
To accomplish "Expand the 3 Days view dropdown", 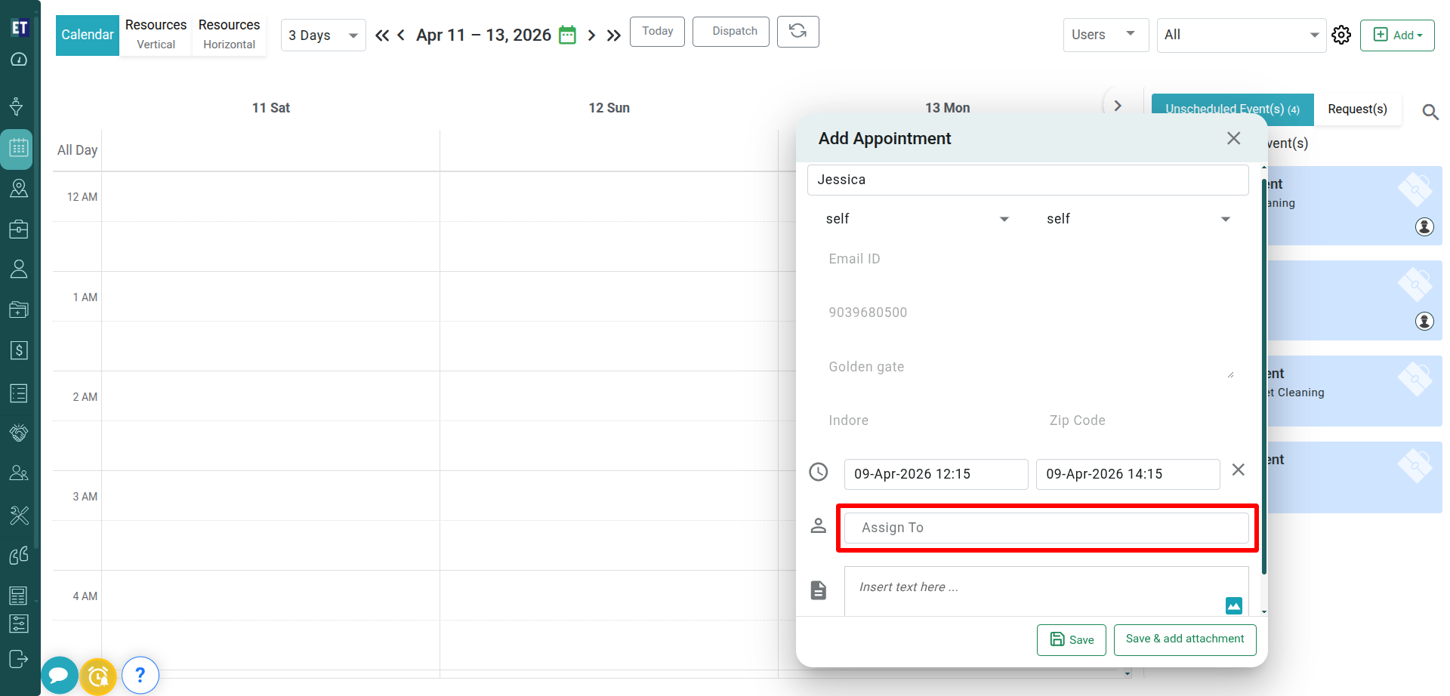I will (x=323, y=35).
